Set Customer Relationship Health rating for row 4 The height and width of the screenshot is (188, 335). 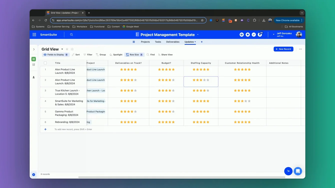pyautogui.click(x=242, y=101)
